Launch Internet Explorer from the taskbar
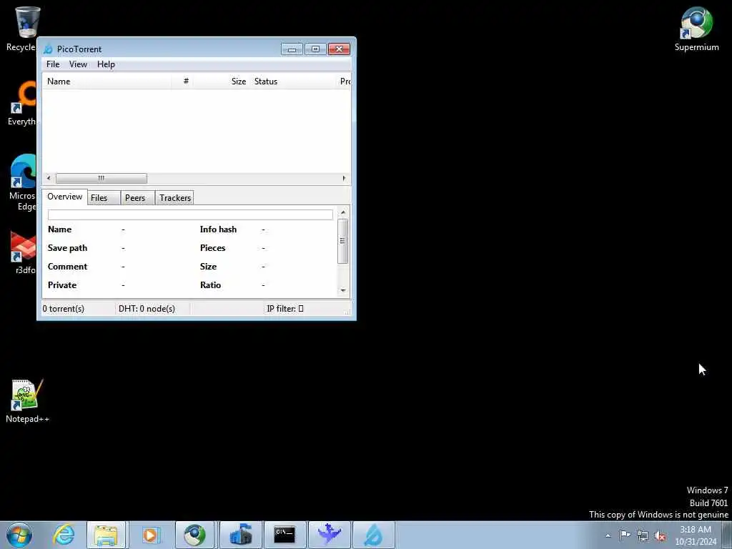This screenshot has width=732, height=549. pos(64,535)
